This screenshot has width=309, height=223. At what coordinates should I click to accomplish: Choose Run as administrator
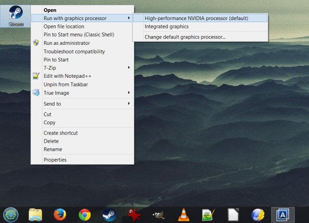pyautogui.click(x=67, y=43)
